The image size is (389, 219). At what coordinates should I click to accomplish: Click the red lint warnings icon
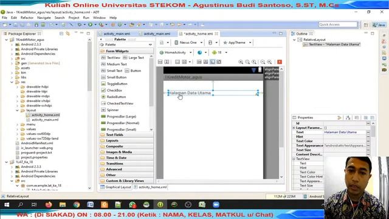coord(280,62)
